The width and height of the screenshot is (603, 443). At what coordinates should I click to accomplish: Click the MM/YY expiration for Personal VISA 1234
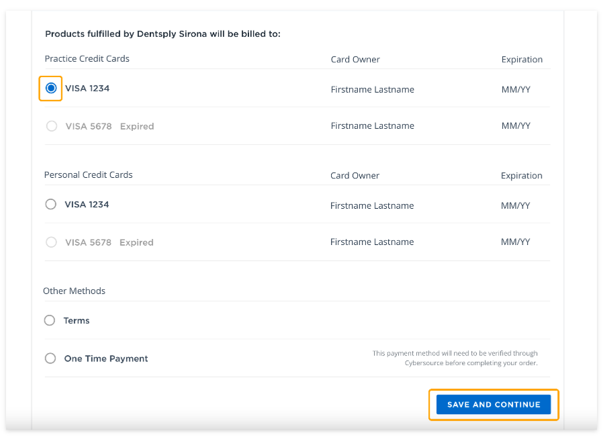point(516,206)
